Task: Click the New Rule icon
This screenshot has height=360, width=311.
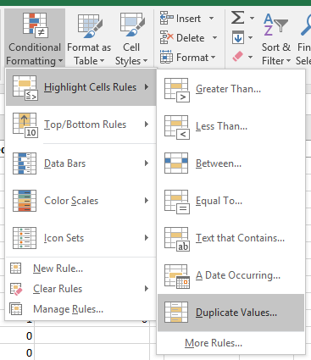Action: tap(16, 268)
